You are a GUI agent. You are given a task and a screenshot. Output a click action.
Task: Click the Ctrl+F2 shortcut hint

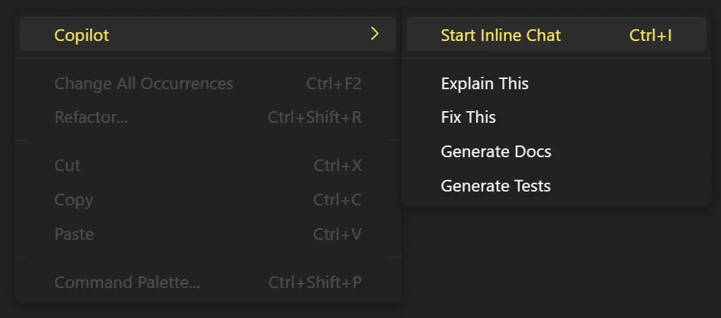pos(333,83)
